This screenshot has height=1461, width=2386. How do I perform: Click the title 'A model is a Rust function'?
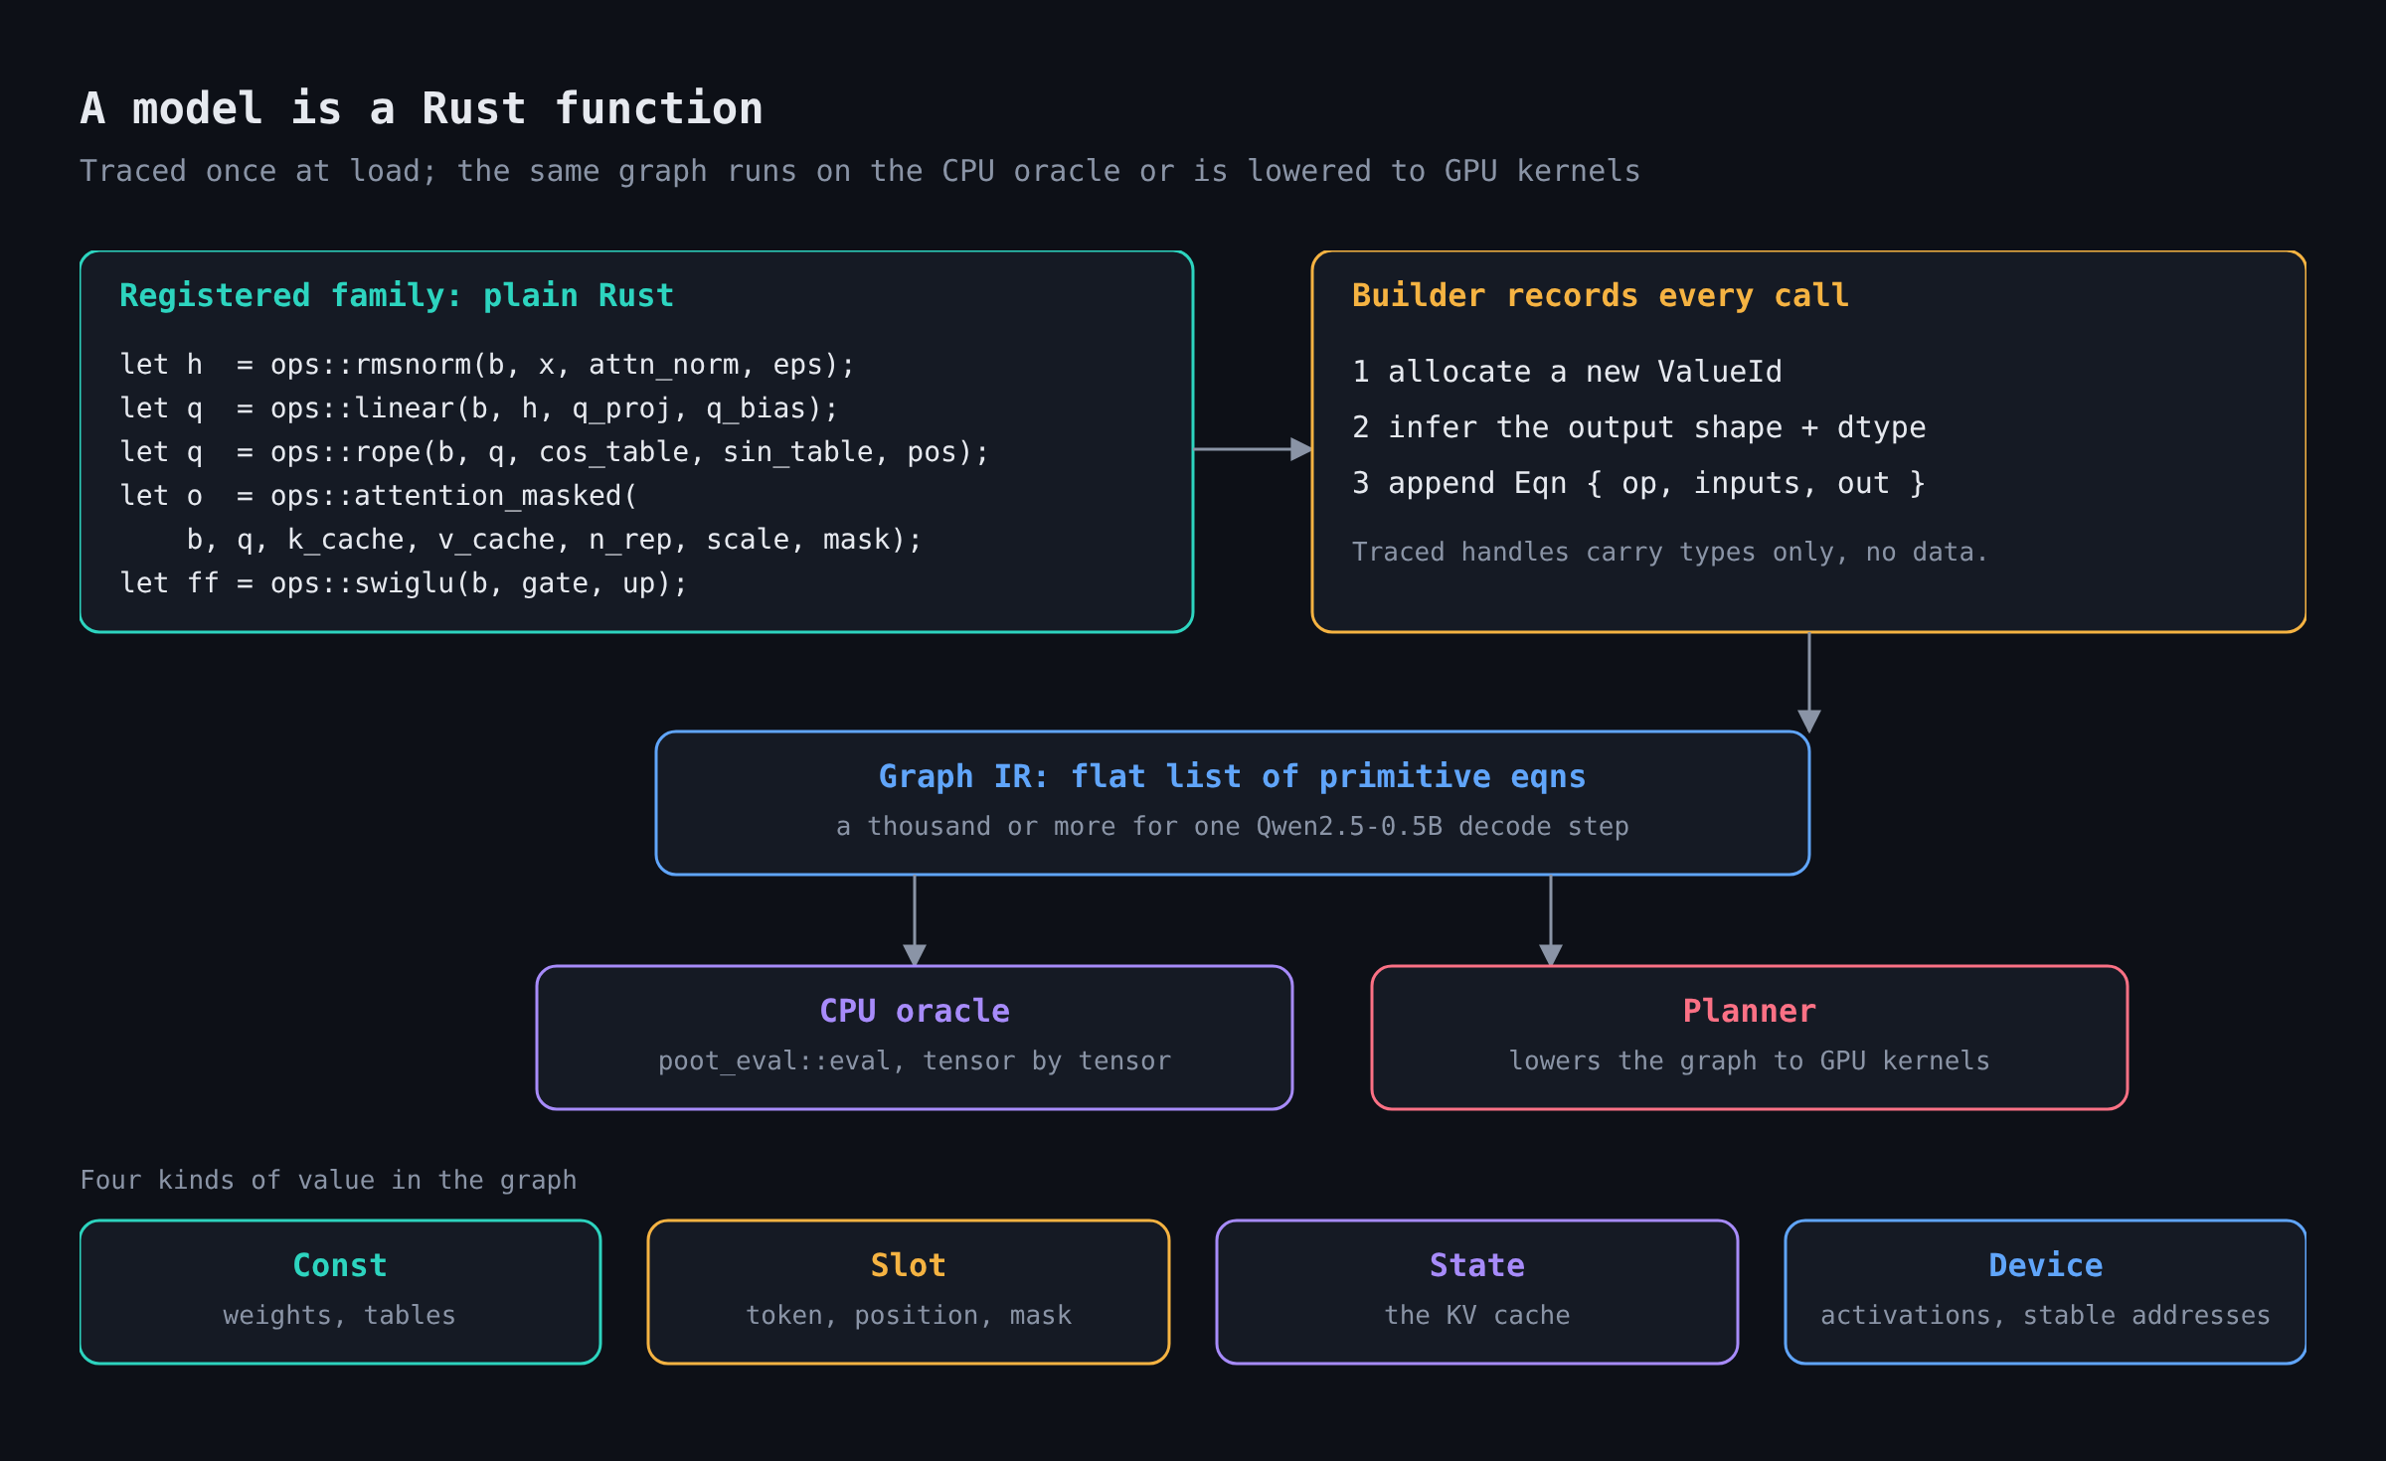coord(422,108)
